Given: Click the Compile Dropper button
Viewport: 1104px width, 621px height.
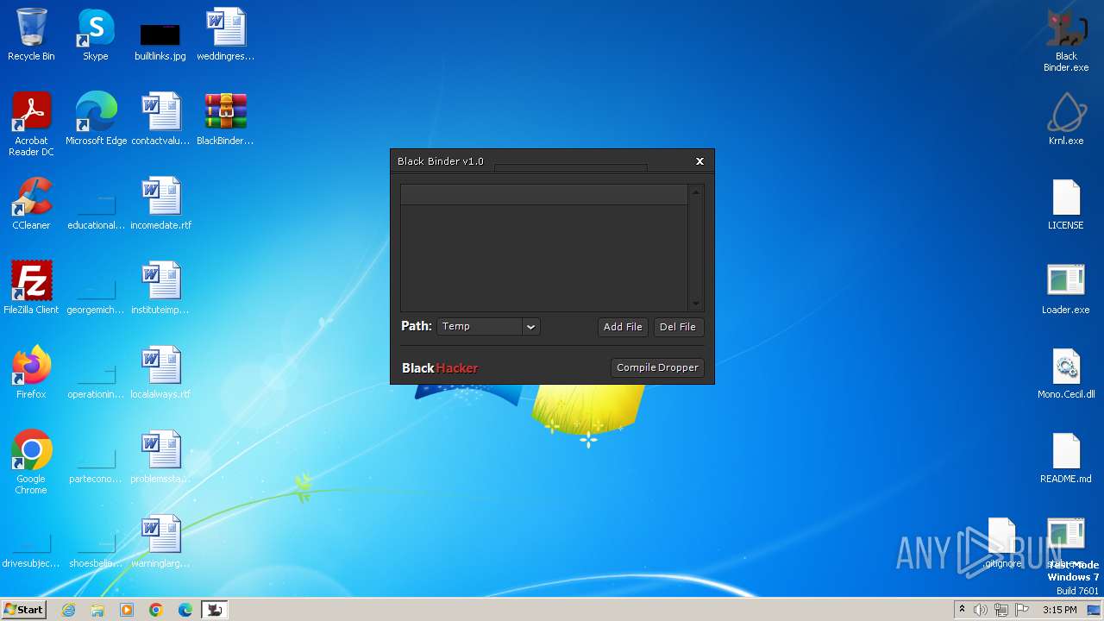Looking at the screenshot, I should pyautogui.click(x=657, y=367).
